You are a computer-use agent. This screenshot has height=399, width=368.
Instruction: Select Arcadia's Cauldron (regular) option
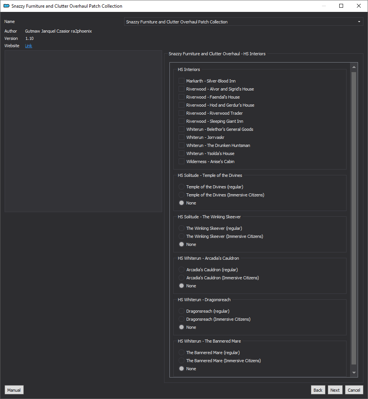[x=181, y=269]
